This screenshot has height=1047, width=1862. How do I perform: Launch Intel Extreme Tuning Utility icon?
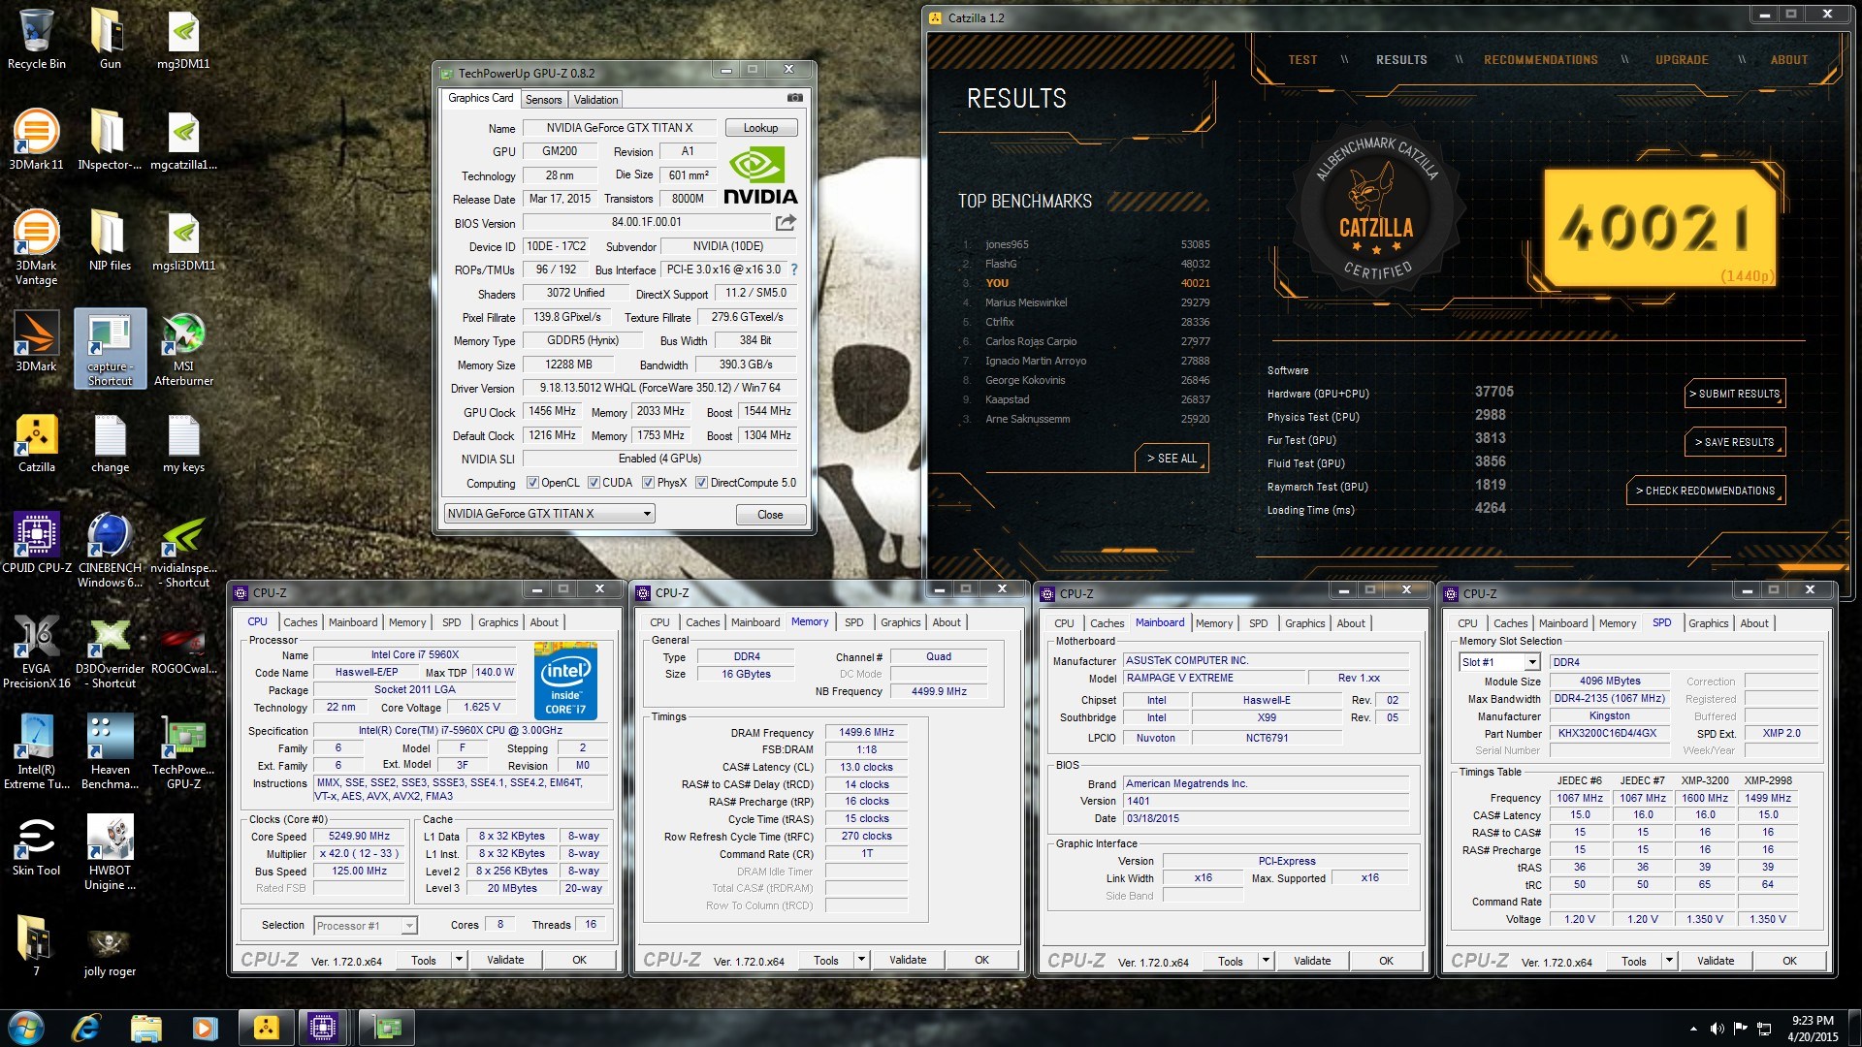click(x=36, y=751)
